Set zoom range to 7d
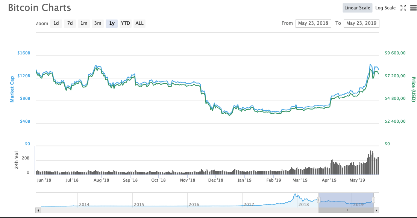Viewport: 417px width, 218px height. tap(70, 23)
